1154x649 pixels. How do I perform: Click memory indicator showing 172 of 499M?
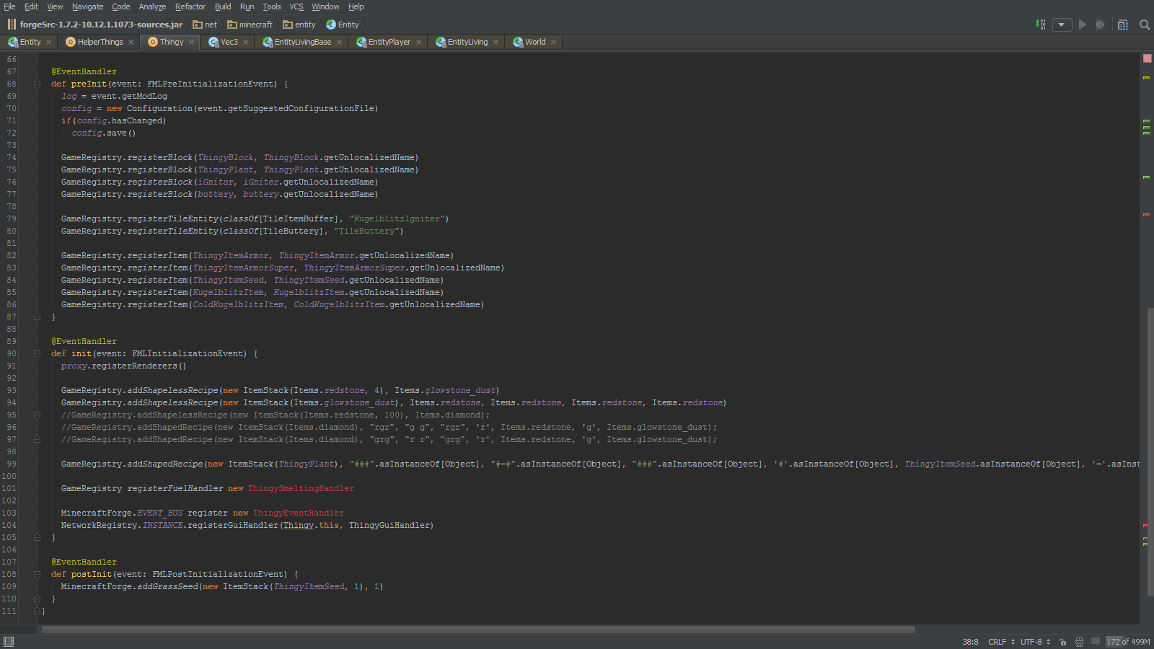point(1128,642)
